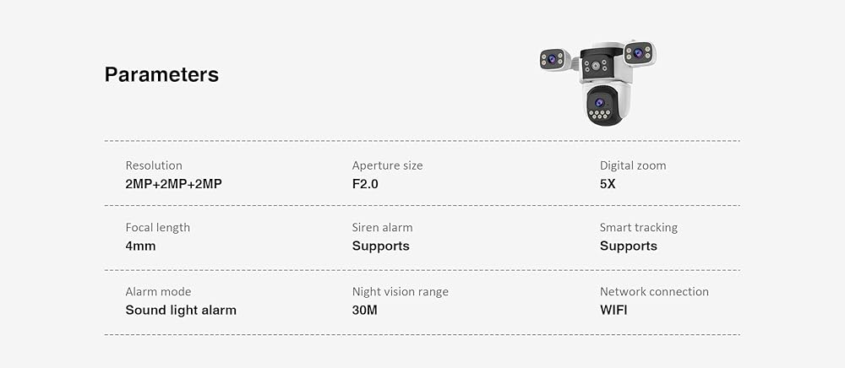The image size is (845, 368).
Task: Click Supports under Siren alarm
Action: coord(381,246)
